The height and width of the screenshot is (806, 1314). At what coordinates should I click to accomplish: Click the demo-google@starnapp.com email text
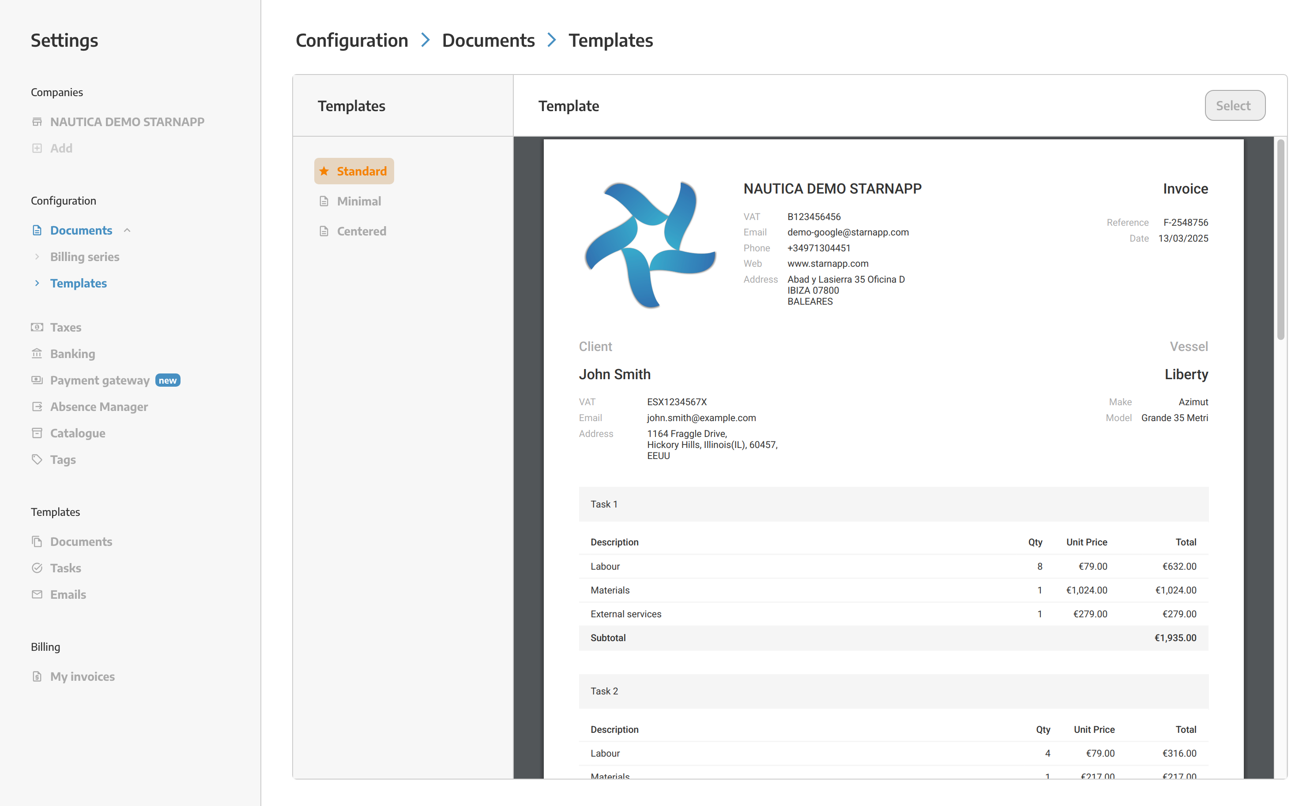click(x=848, y=232)
